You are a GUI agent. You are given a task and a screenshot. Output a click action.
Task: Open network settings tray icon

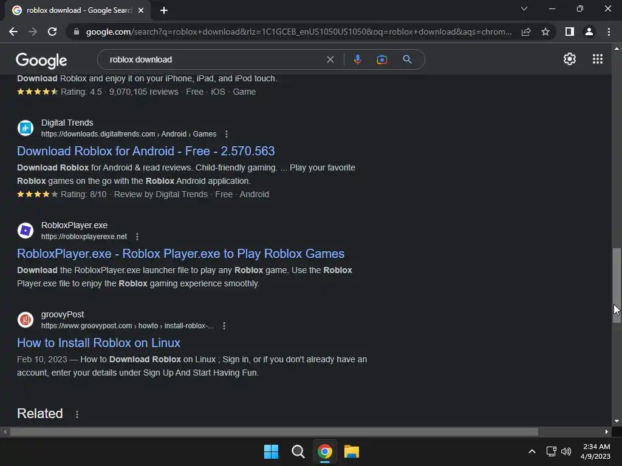(551, 451)
